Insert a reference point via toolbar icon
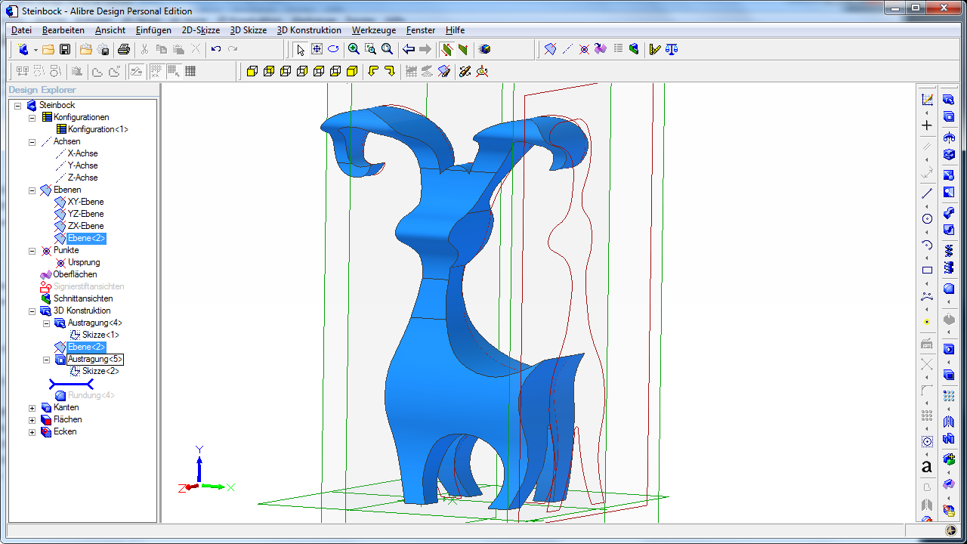 [584, 49]
